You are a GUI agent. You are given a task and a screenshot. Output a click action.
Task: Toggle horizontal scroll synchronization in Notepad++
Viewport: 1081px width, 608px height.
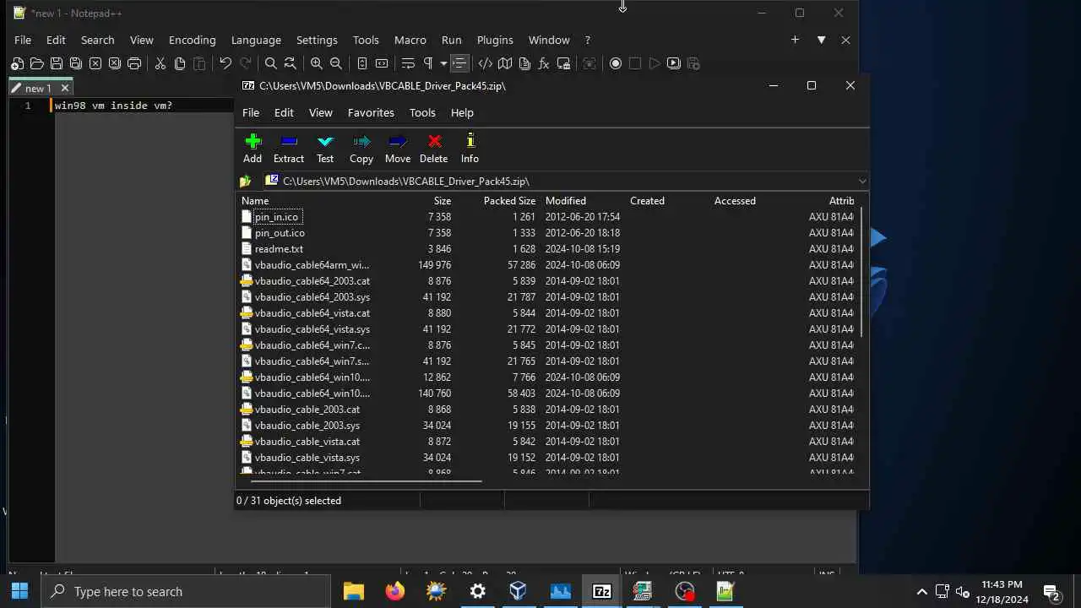click(382, 63)
